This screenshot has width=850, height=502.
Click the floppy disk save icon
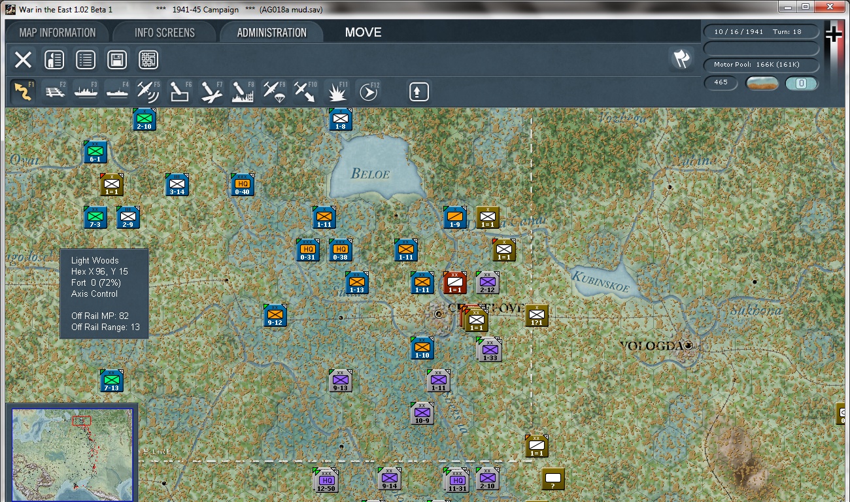(117, 60)
